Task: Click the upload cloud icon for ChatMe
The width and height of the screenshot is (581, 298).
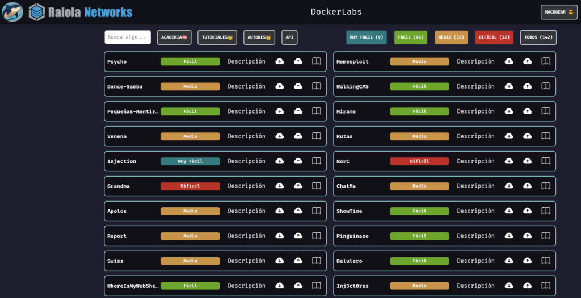Action: (x=527, y=186)
